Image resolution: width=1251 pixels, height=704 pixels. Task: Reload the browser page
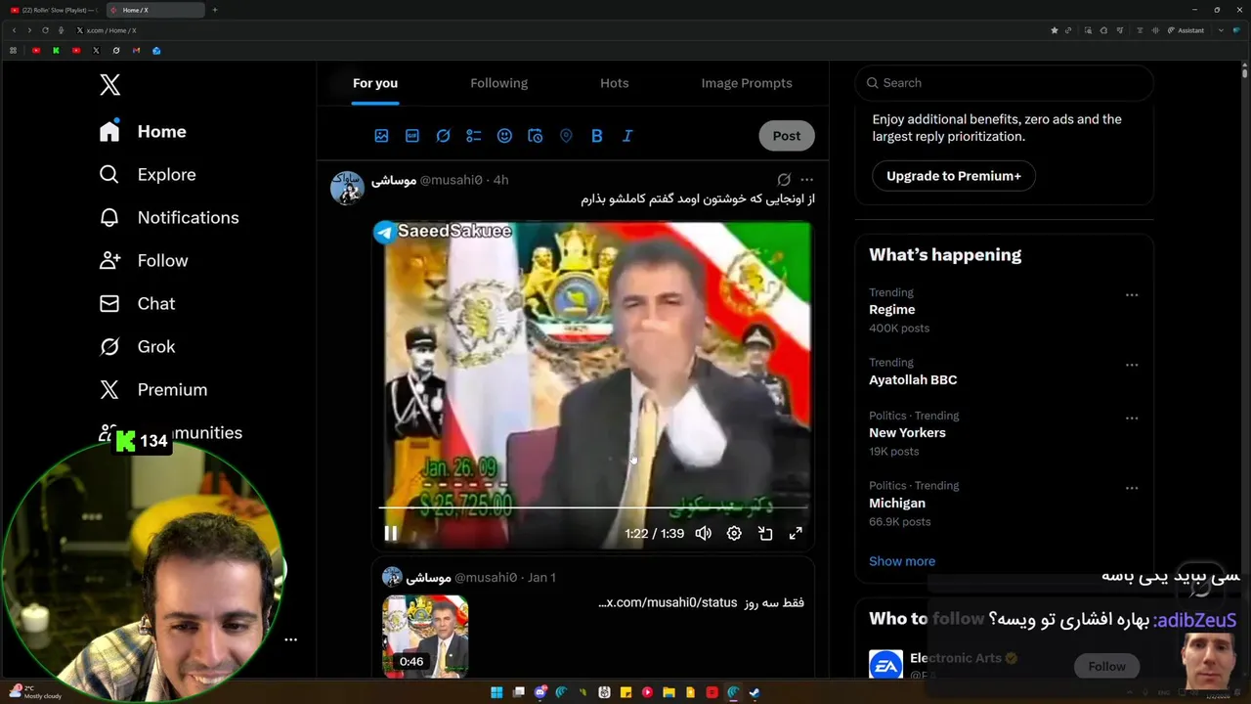click(45, 30)
